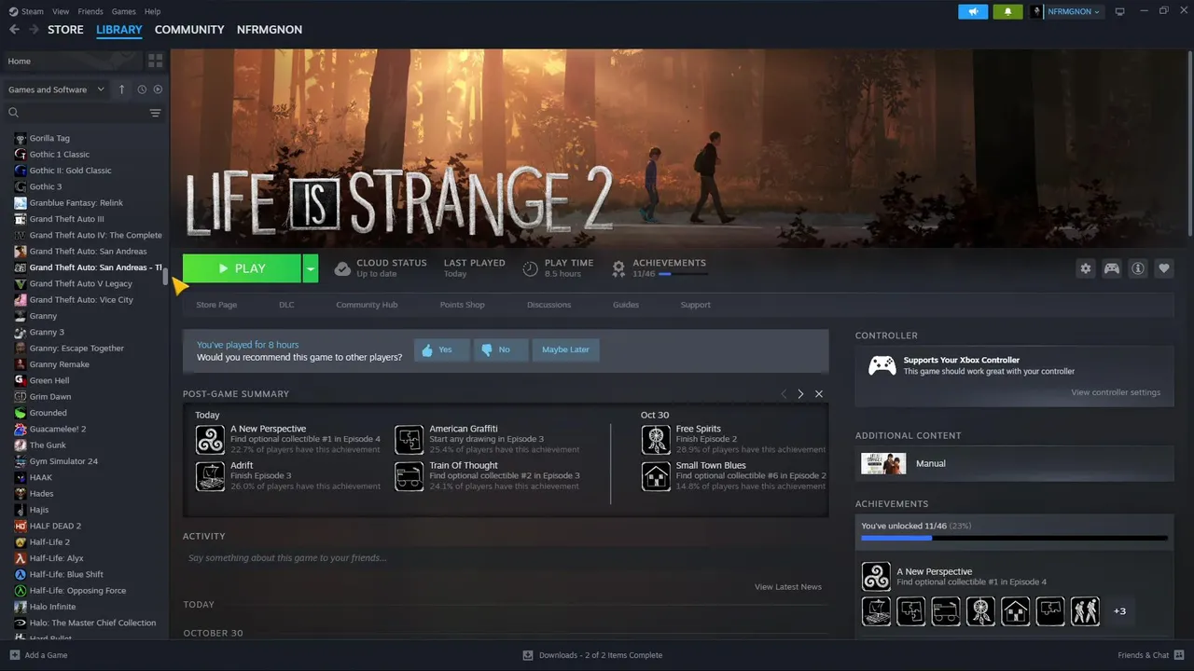Click the Maybe Later button
This screenshot has width=1194, height=671.
point(565,349)
